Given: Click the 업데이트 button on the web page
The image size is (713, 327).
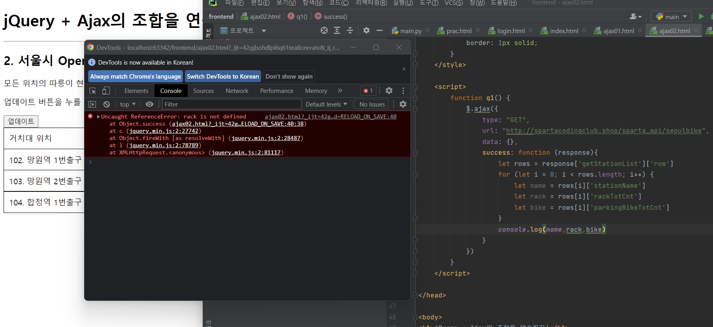Looking at the screenshot, I should [x=21, y=121].
